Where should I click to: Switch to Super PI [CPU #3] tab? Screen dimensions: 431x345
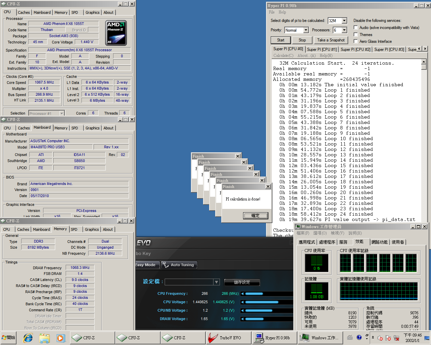389,49
